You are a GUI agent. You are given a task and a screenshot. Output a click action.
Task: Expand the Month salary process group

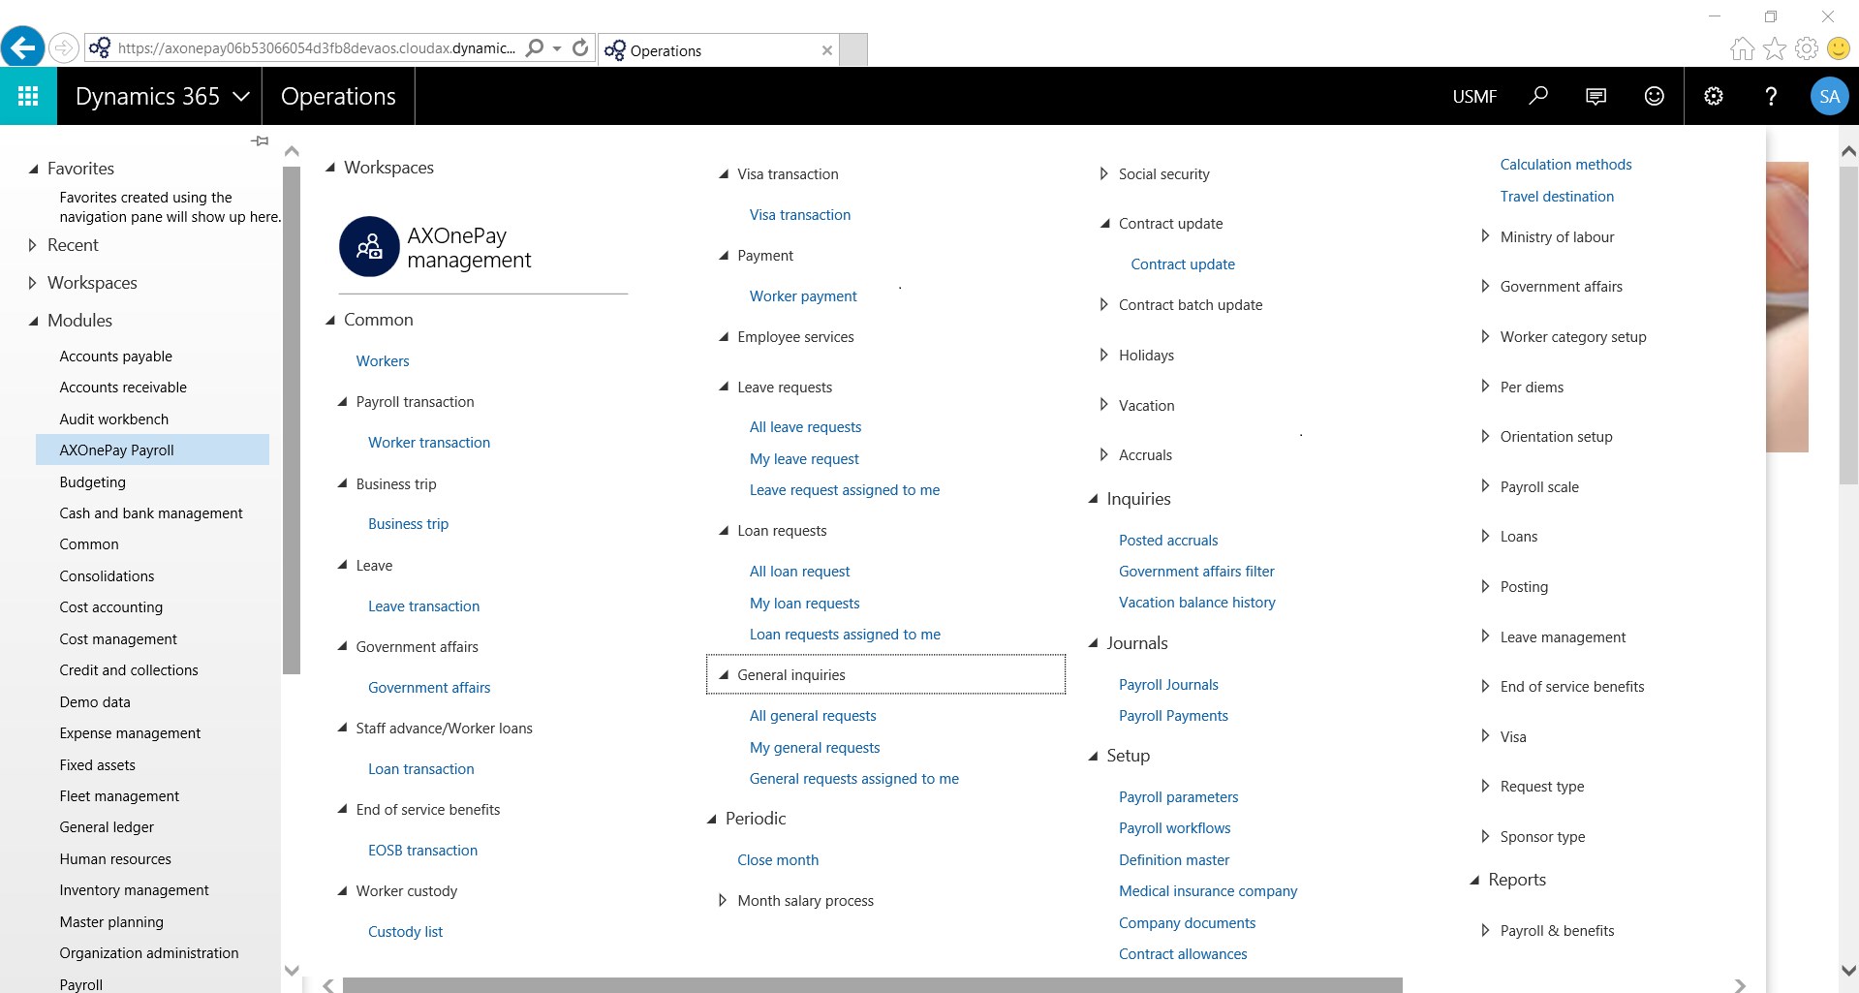[x=723, y=901]
